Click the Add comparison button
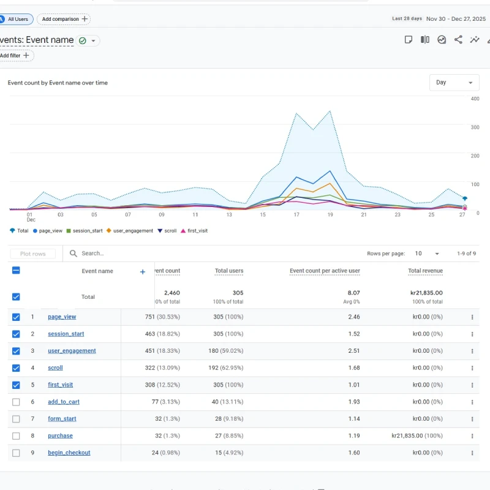The image size is (490, 490). [x=64, y=19]
